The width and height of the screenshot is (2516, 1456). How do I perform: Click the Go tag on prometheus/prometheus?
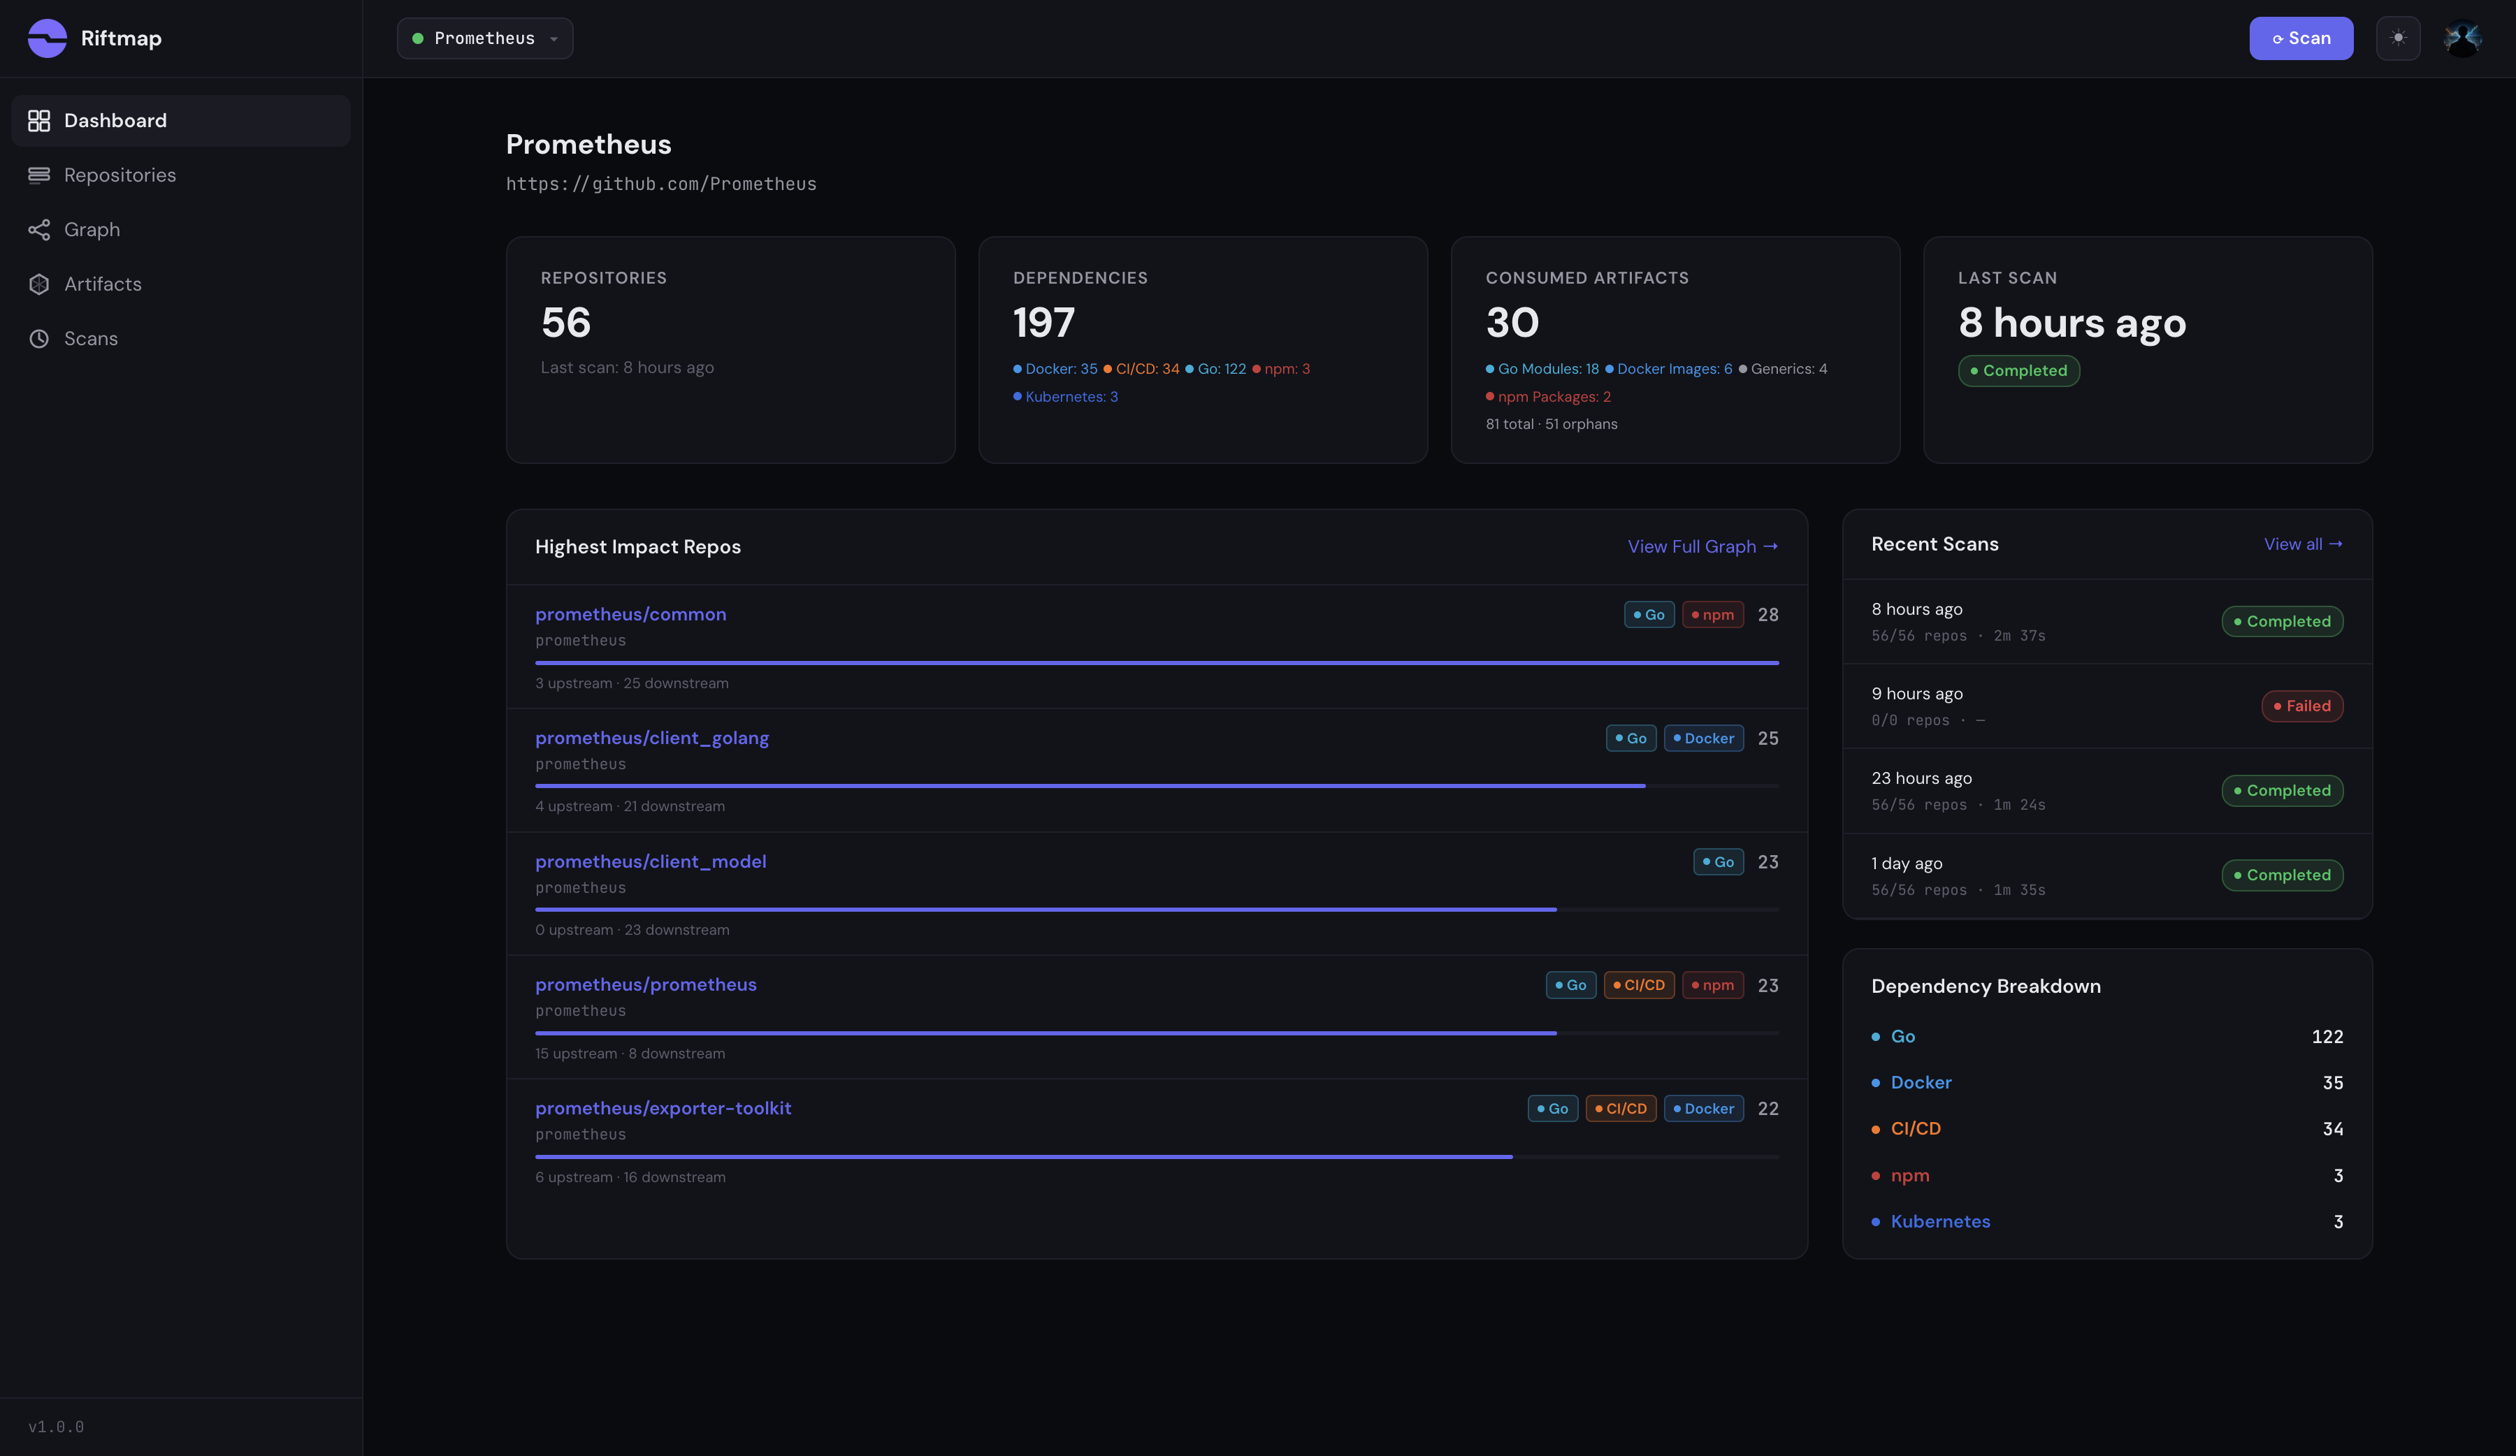(1570, 985)
